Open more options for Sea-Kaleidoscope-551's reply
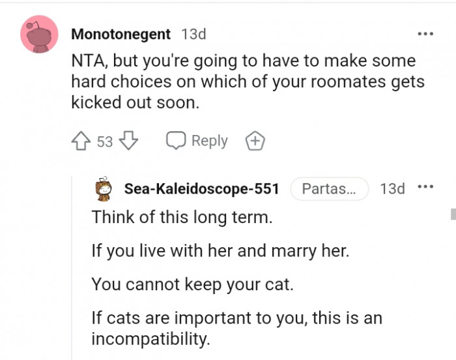Image resolution: width=456 pixels, height=360 pixels. click(x=425, y=188)
